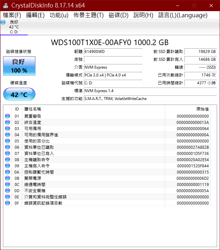Open the 檔案(F) menu
The height and width of the screenshot is (250, 220).
(x=12, y=15)
